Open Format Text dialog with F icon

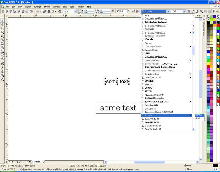click(x=214, y=12)
